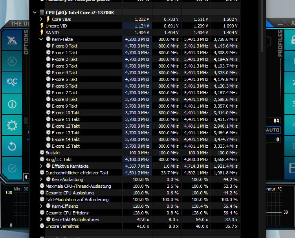Click the clock icon beside P-core 0 Takt
Image resolution: width=295 pixels, height=238 pixels.
(48, 46)
